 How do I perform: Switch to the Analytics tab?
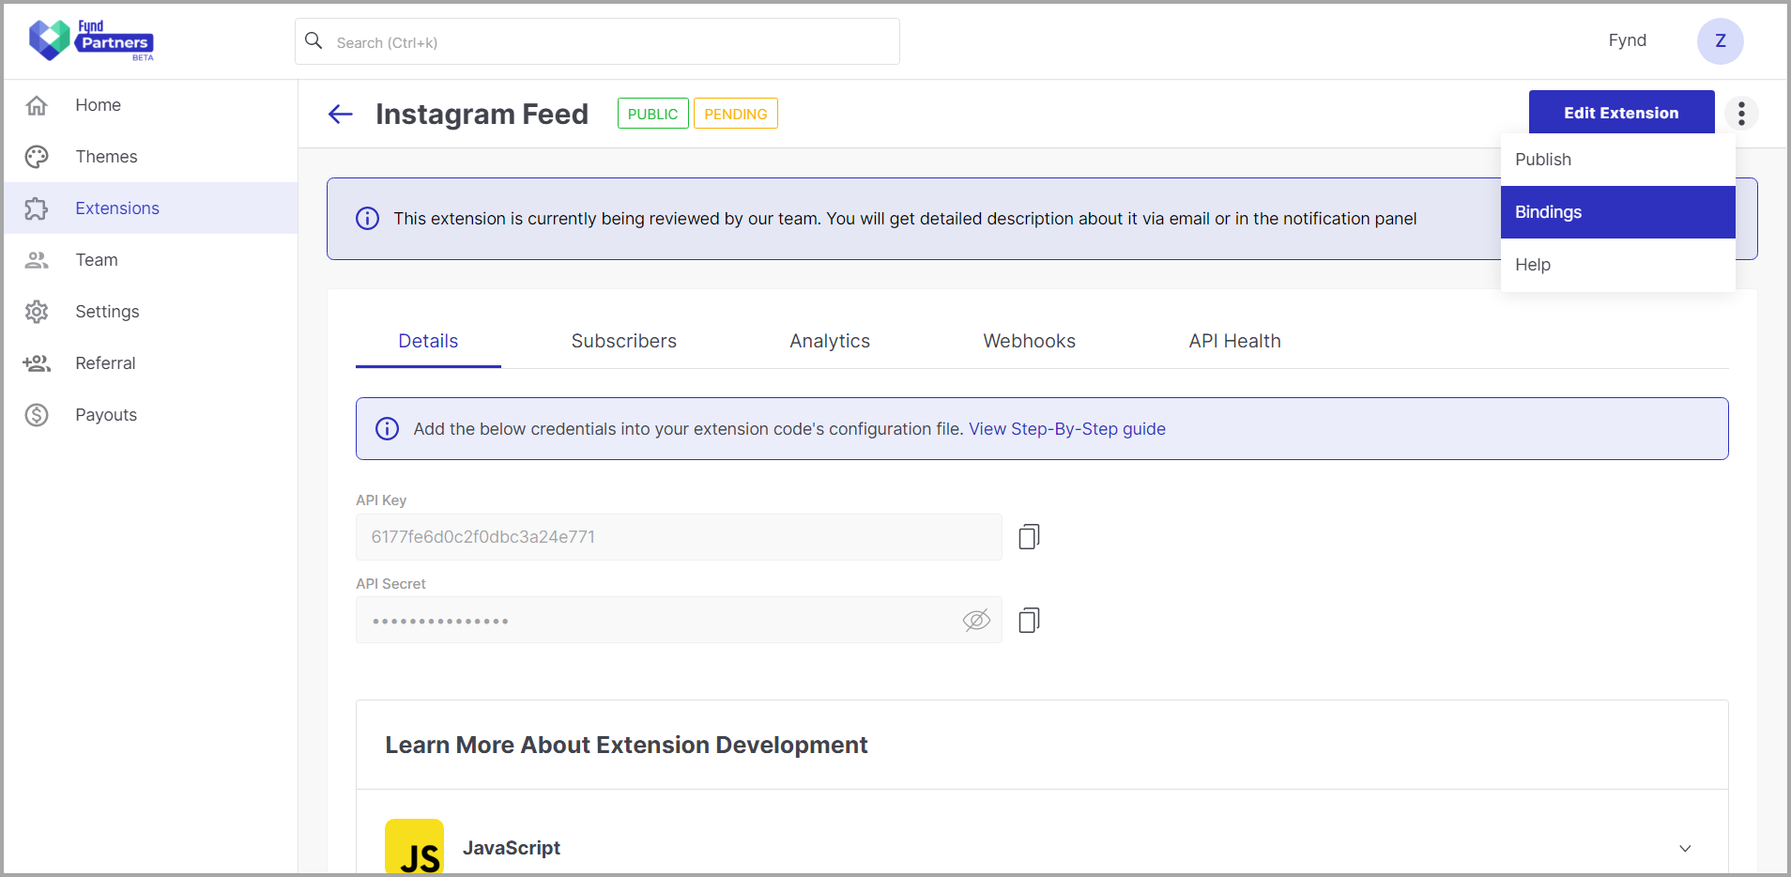point(830,341)
